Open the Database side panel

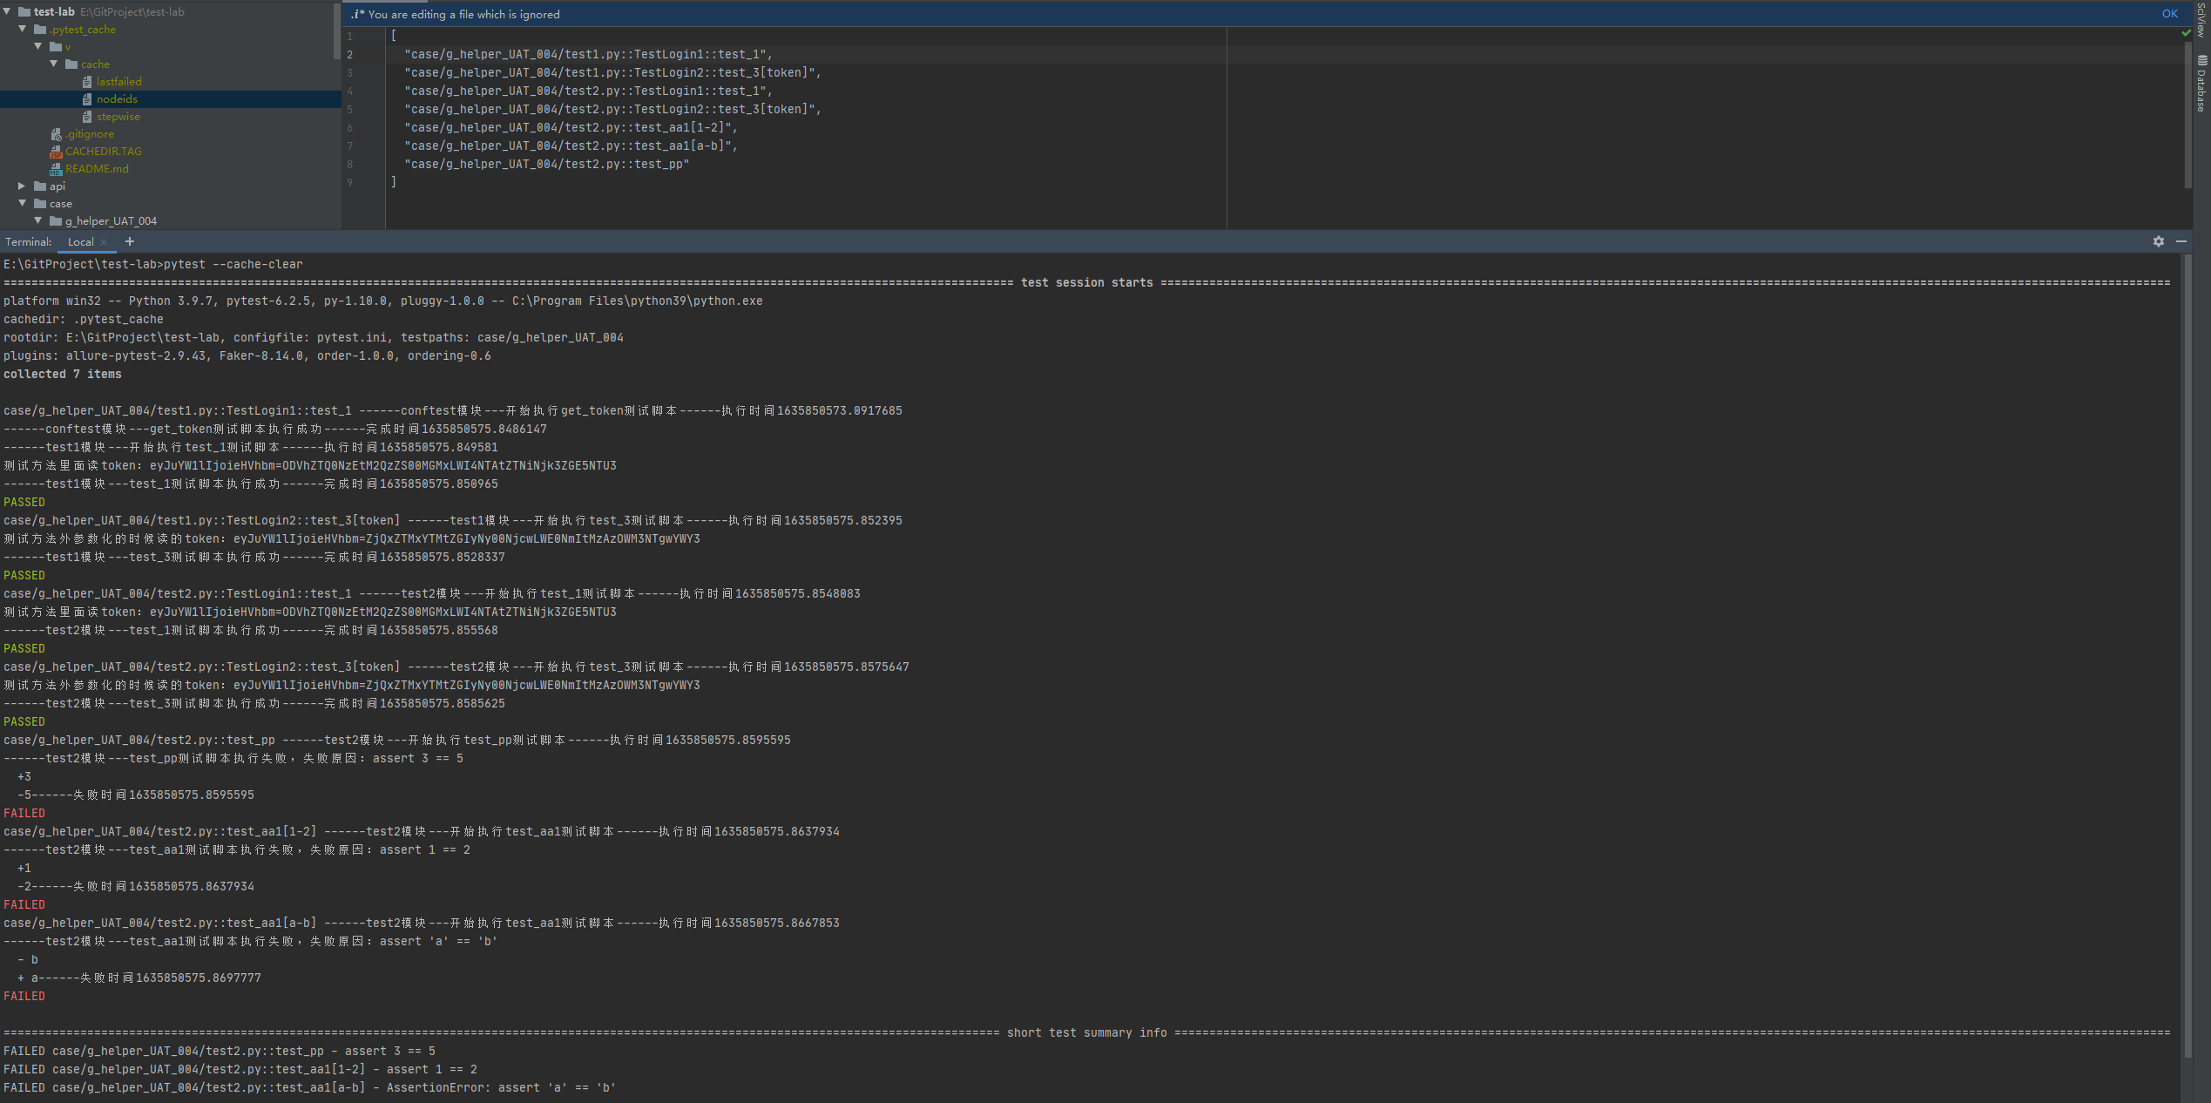tap(2202, 85)
